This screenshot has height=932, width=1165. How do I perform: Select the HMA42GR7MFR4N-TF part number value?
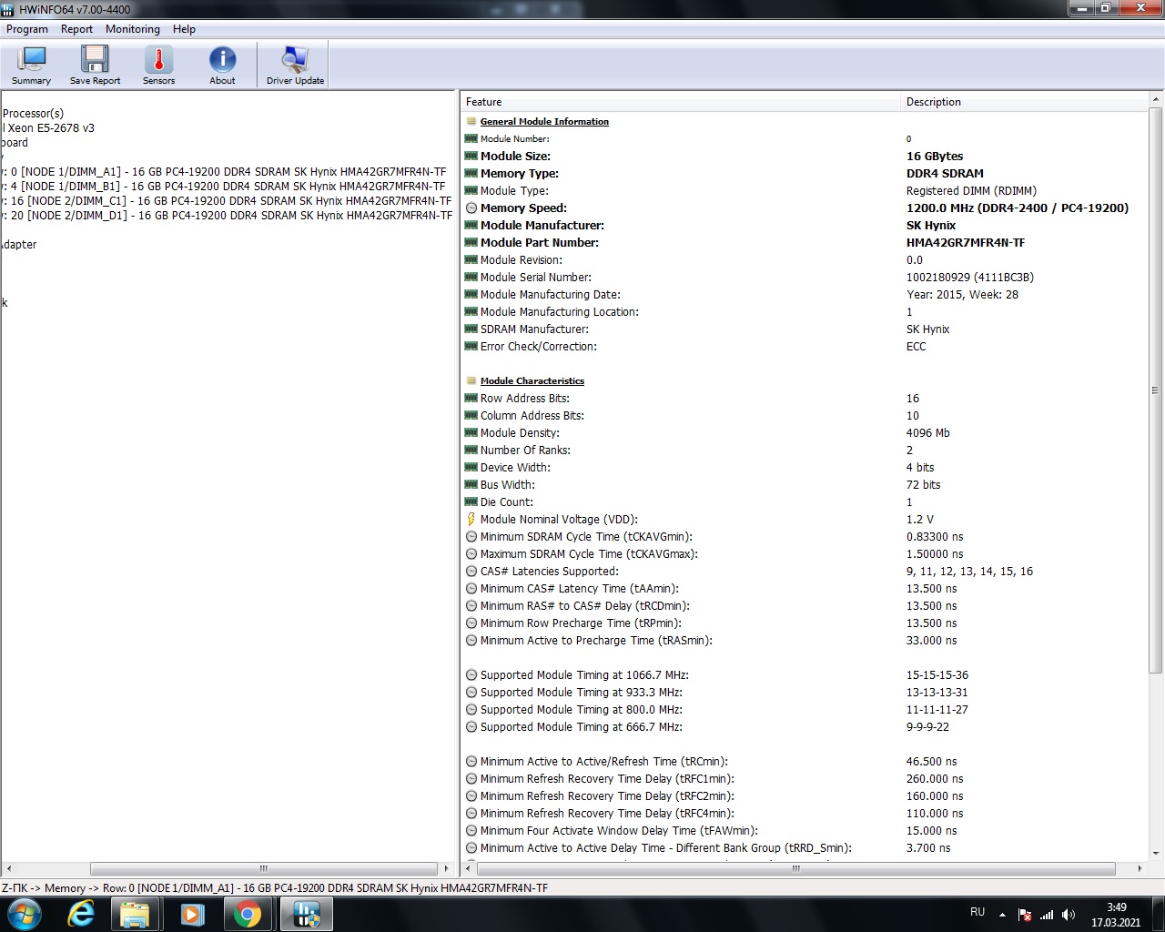coord(966,243)
